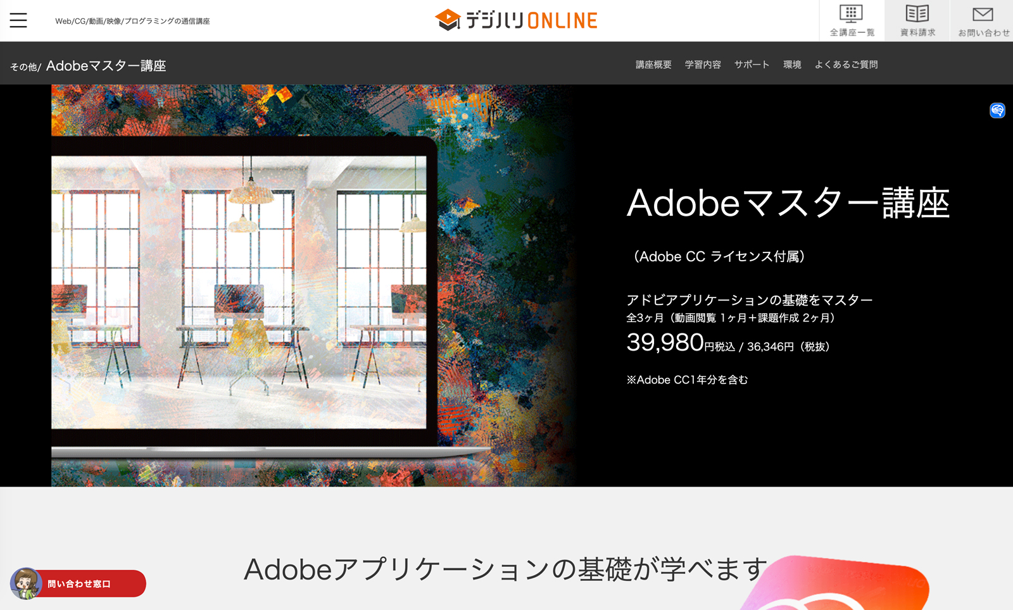Go to 学習内容 section
This screenshot has height=610, width=1013.
click(703, 65)
